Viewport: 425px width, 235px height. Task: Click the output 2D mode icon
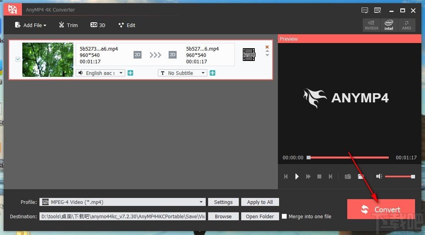(172, 55)
